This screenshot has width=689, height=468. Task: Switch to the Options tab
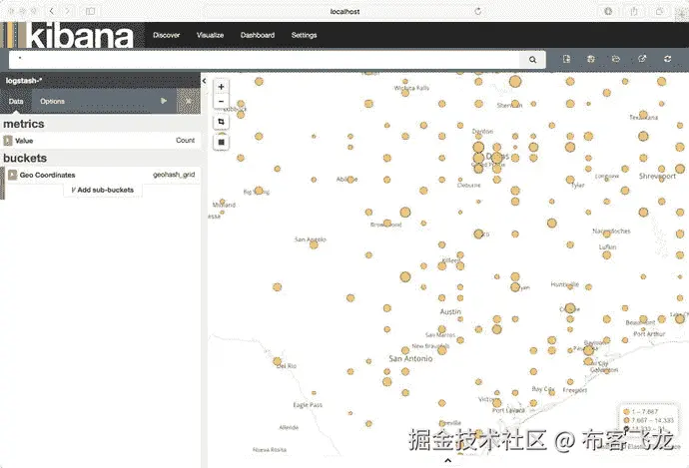click(x=52, y=102)
